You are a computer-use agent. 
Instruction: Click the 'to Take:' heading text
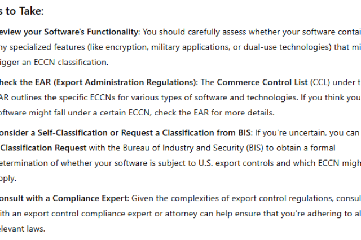(25, 11)
